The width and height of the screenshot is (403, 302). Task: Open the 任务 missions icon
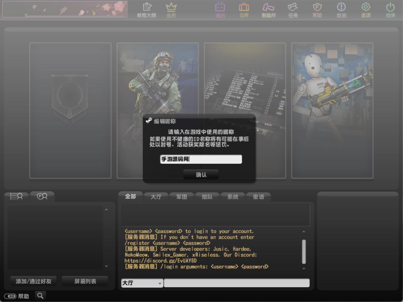point(293,10)
